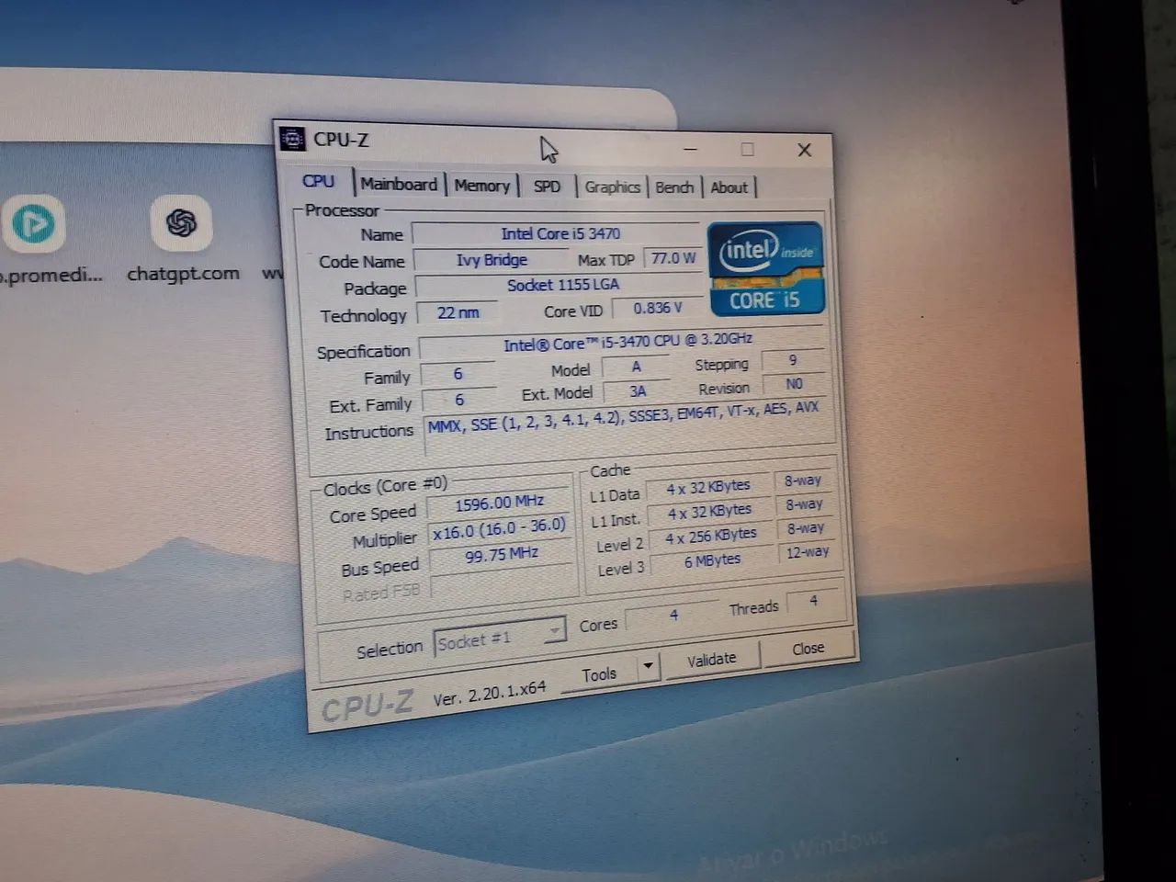
Task: Close CPU-Z with the title bar X
Action: tap(804, 150)
